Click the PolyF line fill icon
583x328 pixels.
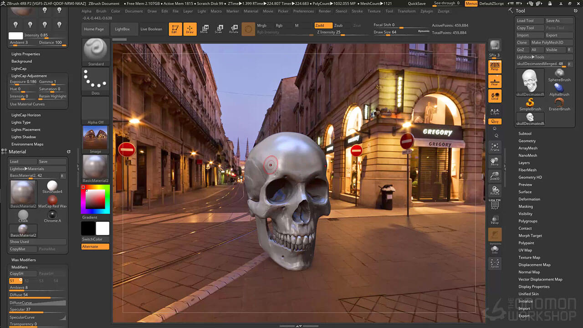pos(495,205)
